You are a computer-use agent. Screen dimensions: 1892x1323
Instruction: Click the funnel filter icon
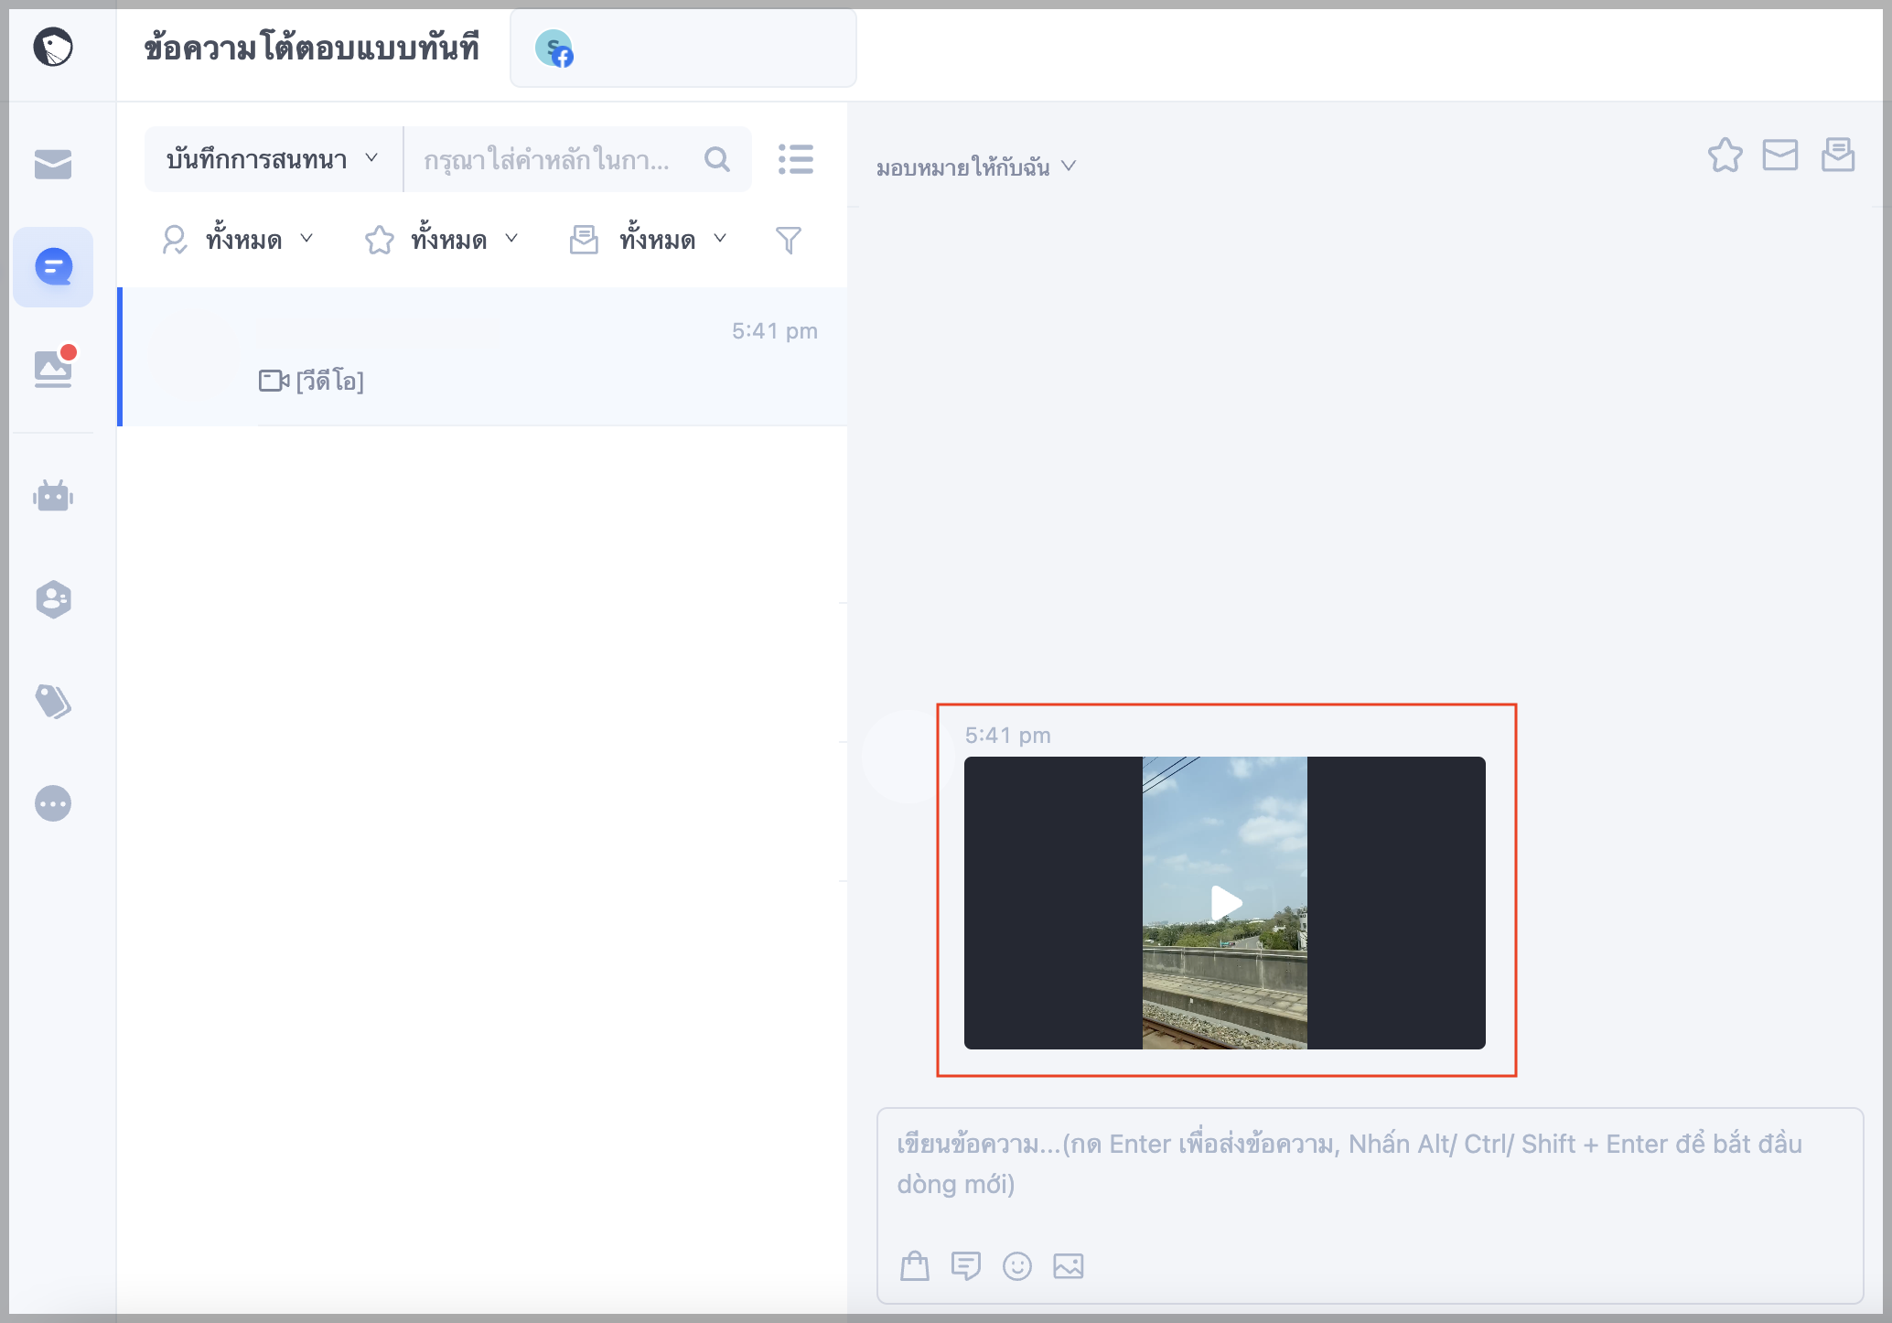click(788, 240)
